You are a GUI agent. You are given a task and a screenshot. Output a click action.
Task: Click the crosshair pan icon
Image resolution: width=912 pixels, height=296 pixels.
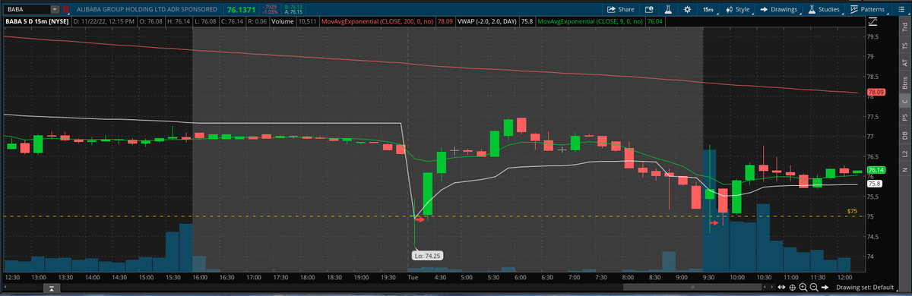tap(793, 288)
